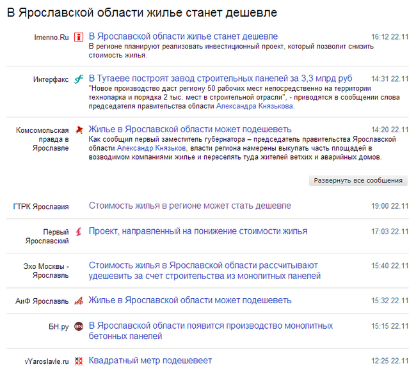The height and width of the screenshot is (369, 416).
Task: Click the БН.ру round BN icon
Action: (x=79, y=326)
